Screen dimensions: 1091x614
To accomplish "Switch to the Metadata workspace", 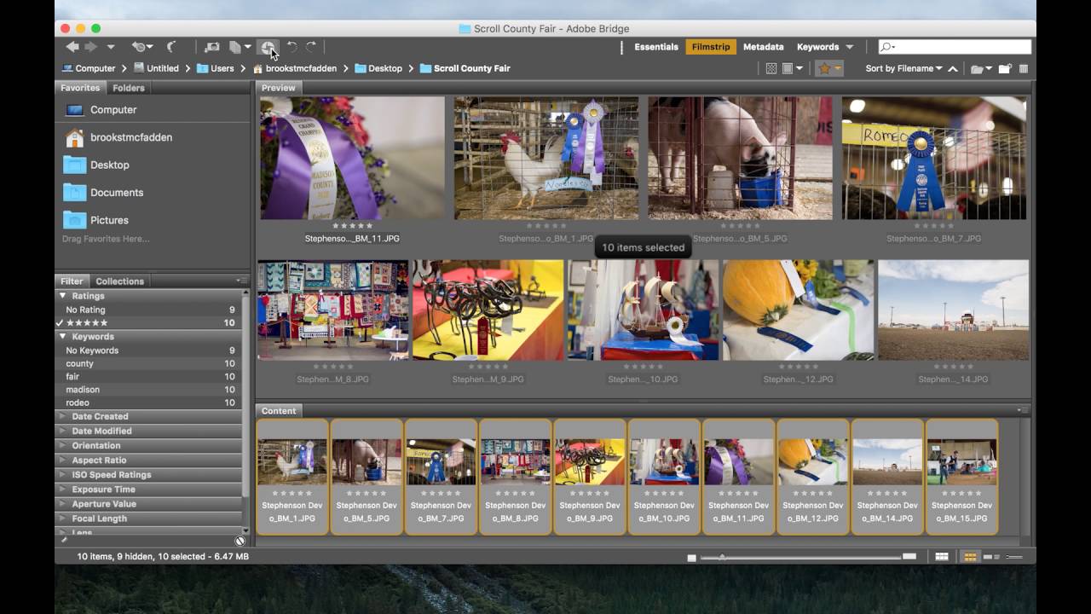I will (x=764, y=47).
